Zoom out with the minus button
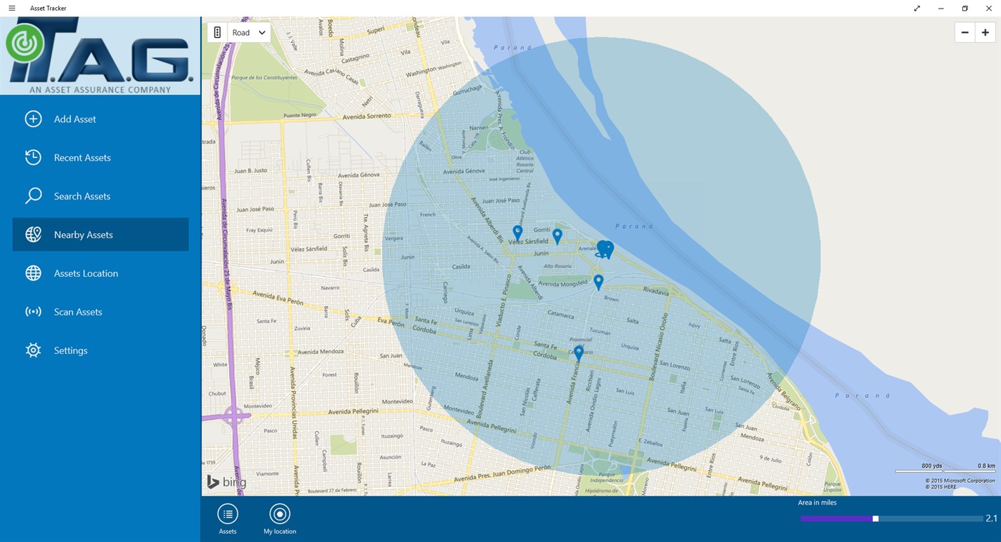This screenshot has height=542, width=1001. click(x=964, y=32)
